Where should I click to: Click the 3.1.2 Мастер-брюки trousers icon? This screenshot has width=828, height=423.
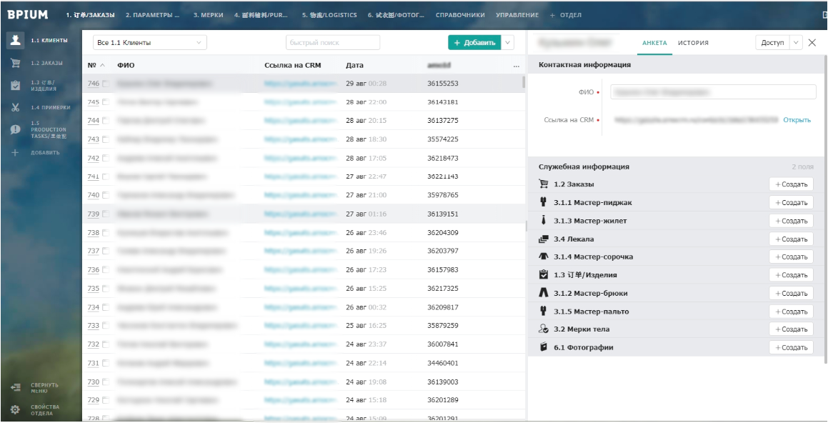[544, 292]
